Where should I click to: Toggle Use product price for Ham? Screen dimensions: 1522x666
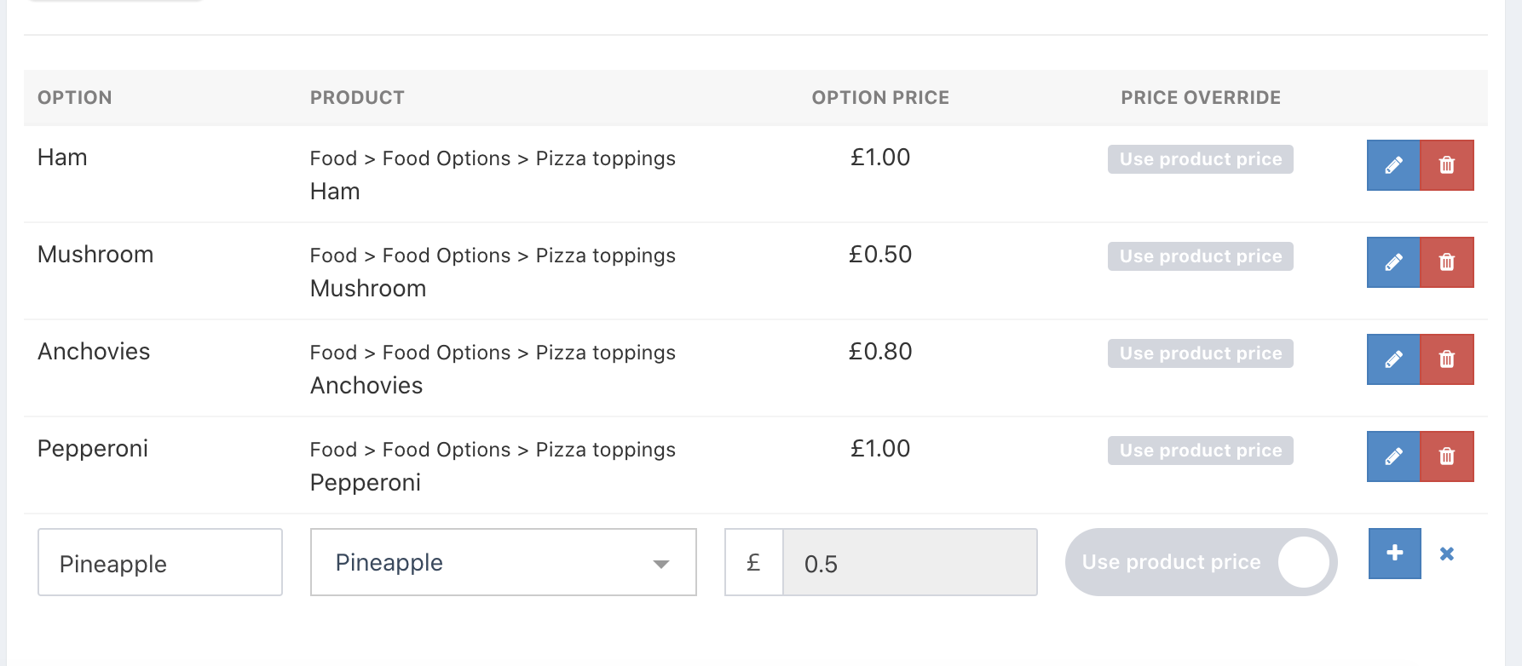click(1200, 159)
